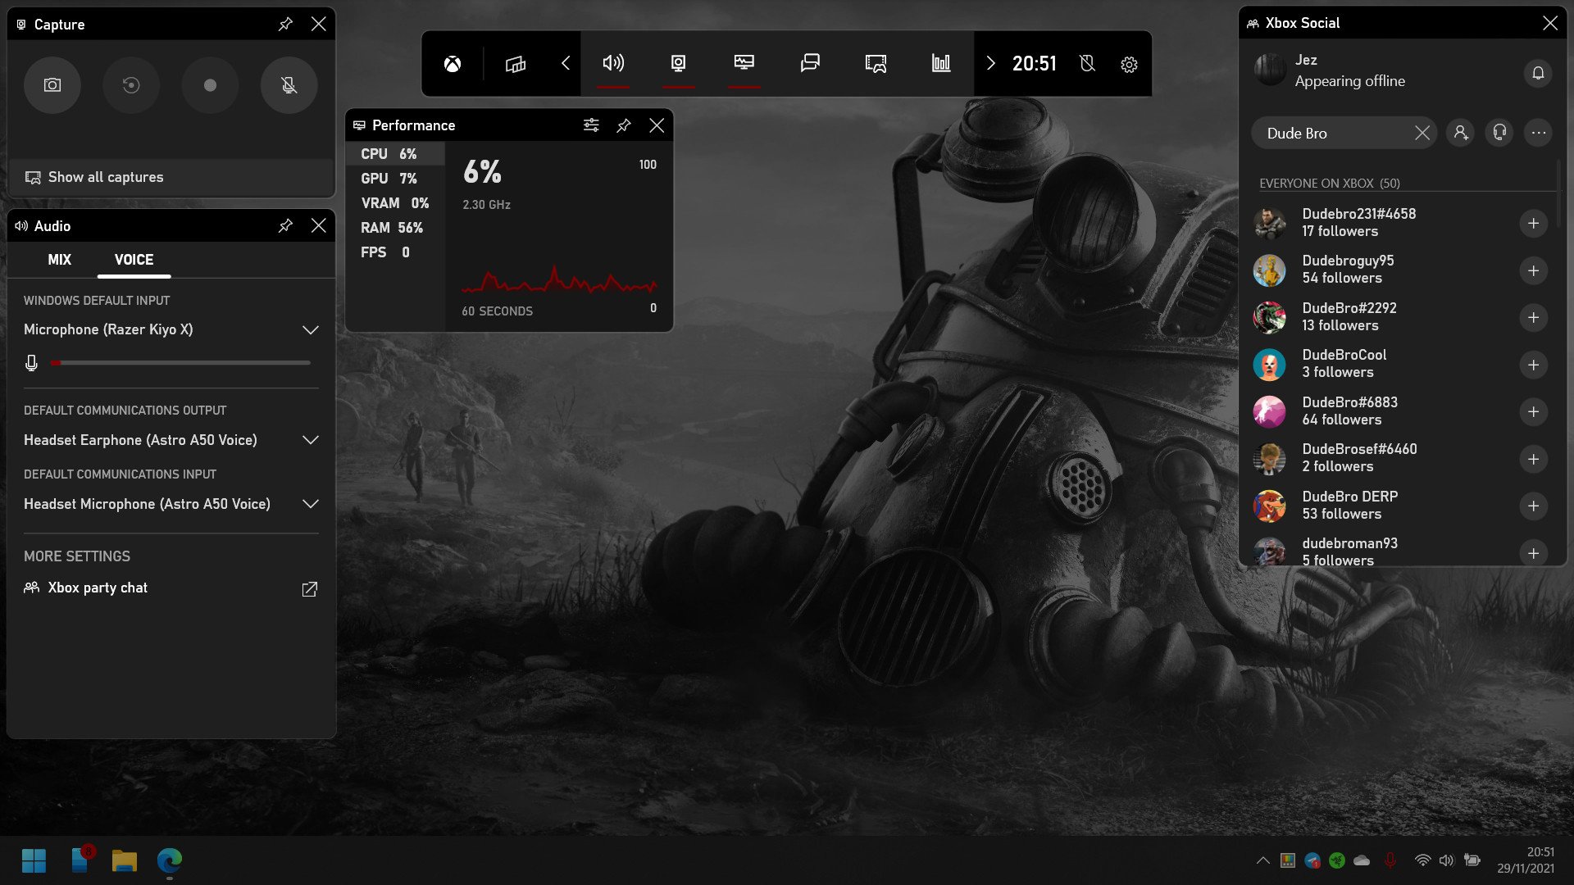This screenshot has width=1574, height=885.
Task: Pin the Capture widget
Action: click(285, 24)
